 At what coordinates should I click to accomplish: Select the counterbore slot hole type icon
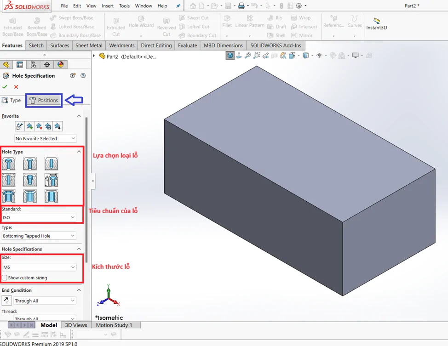click(x=9, y=196)
